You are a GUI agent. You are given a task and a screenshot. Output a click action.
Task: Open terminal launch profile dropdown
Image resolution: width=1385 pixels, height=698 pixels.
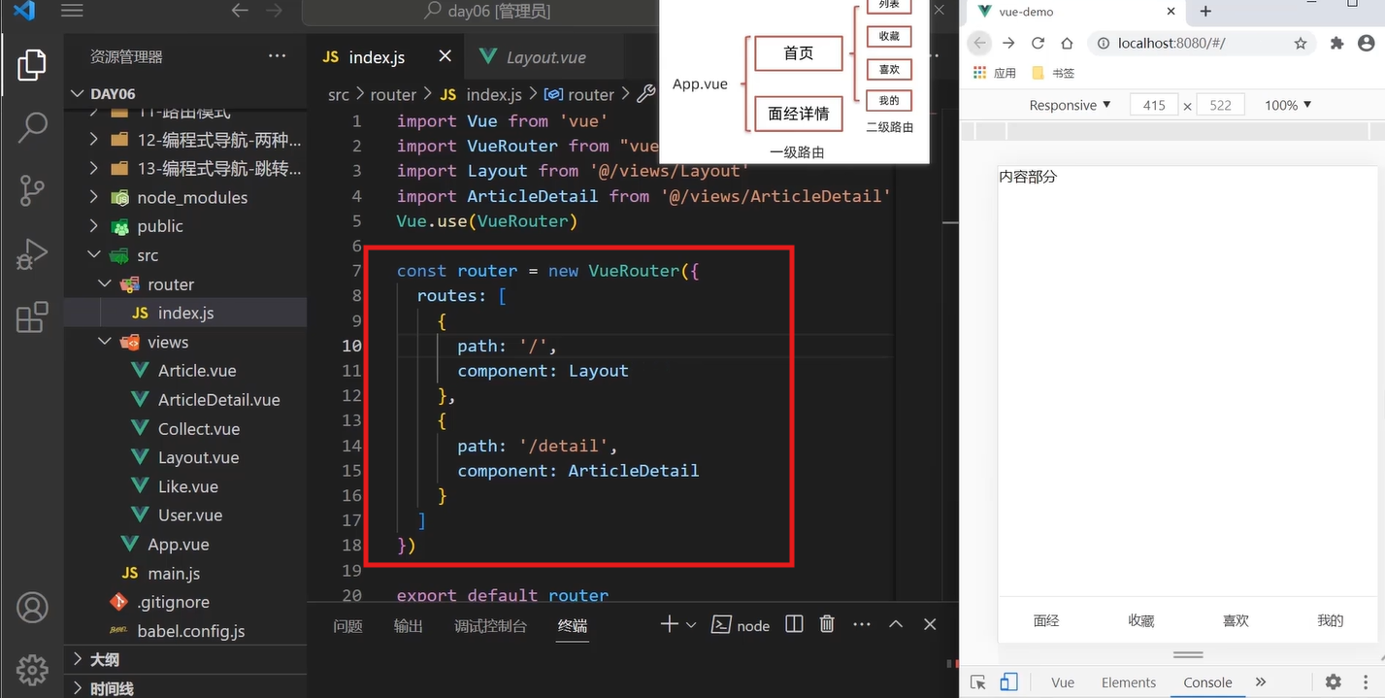click(691, 625)
